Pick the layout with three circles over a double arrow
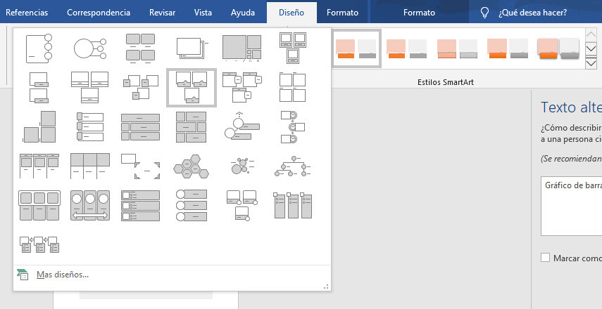Screen dimensions: 602x309 pyautogui.click(x=89, y=205)
